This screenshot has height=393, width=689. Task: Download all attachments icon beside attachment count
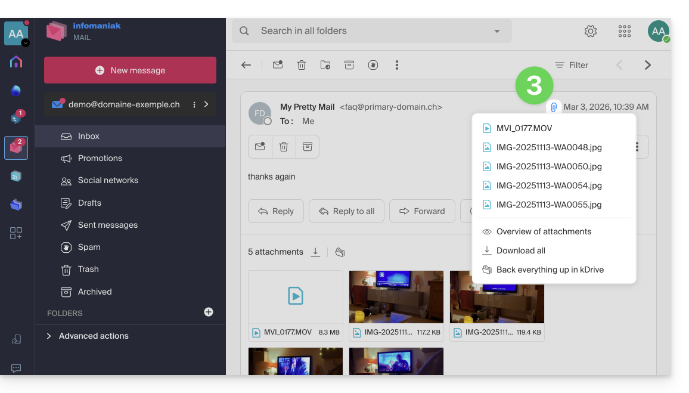316,252
